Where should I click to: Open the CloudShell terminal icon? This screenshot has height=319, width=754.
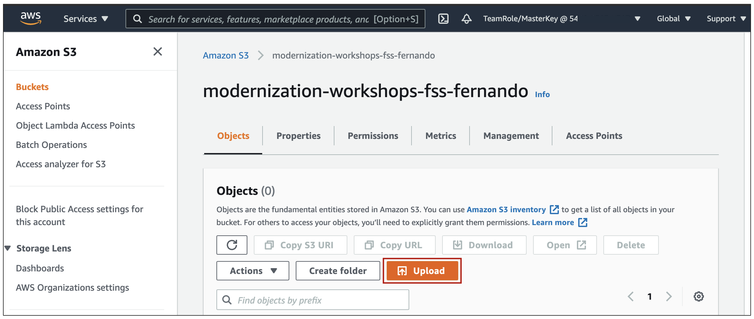pyautogui.click(x=443, y=19)
